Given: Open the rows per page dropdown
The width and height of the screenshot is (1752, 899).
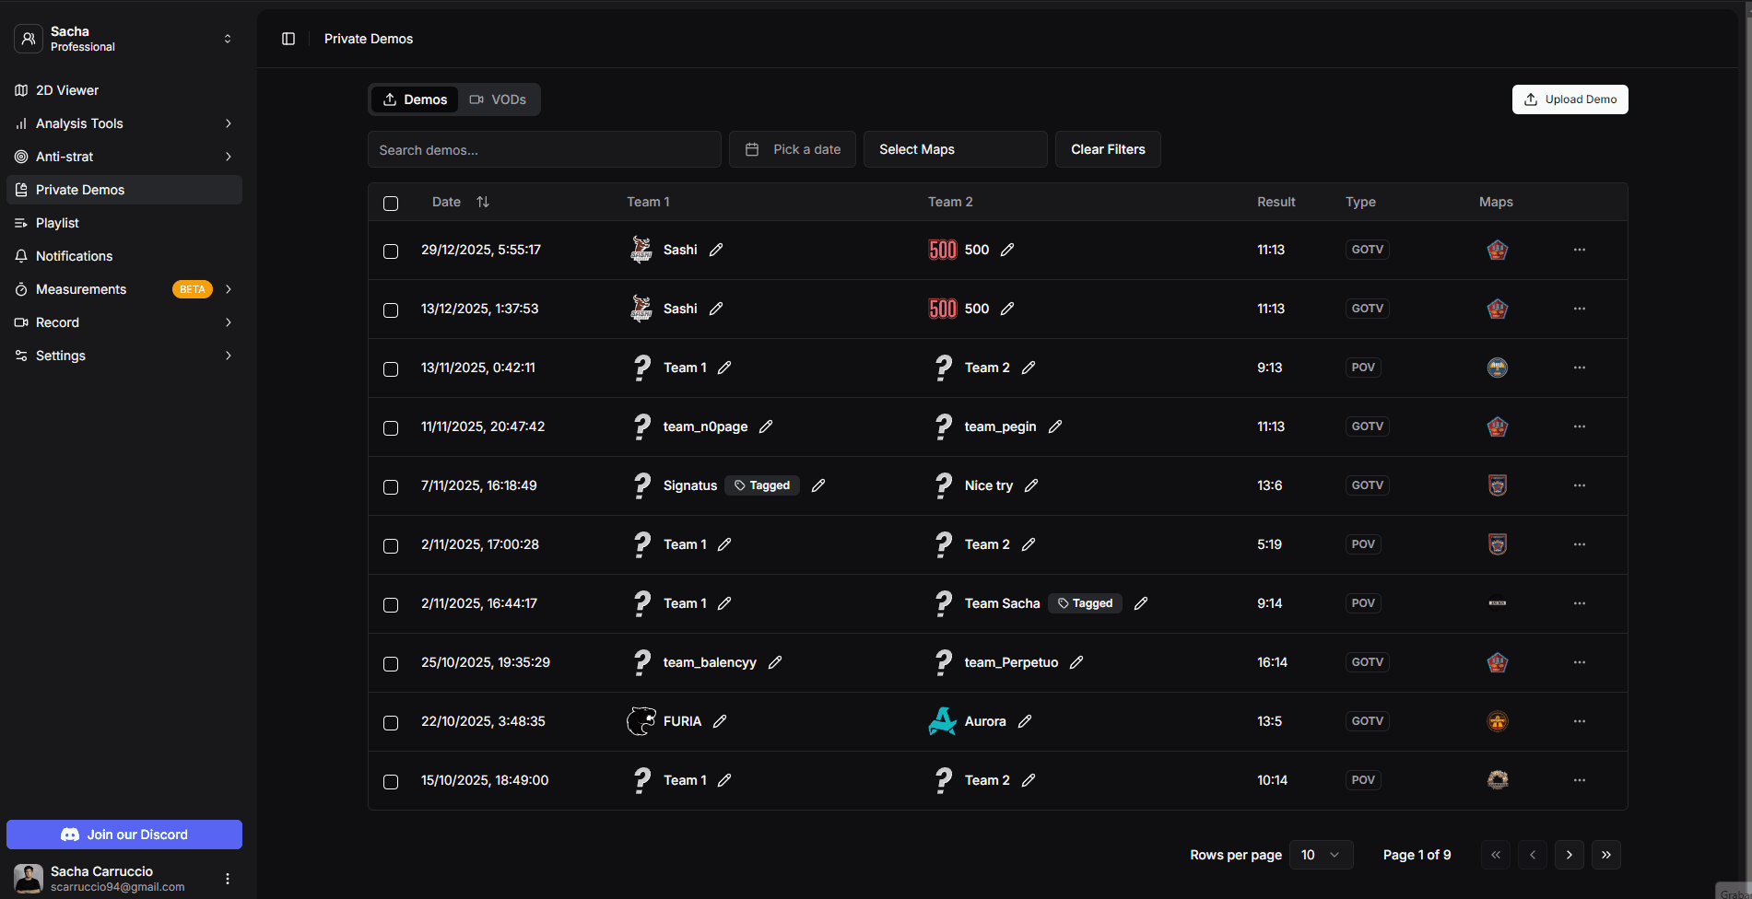Looking at the screenshot, I should [x=1321, y=855].
